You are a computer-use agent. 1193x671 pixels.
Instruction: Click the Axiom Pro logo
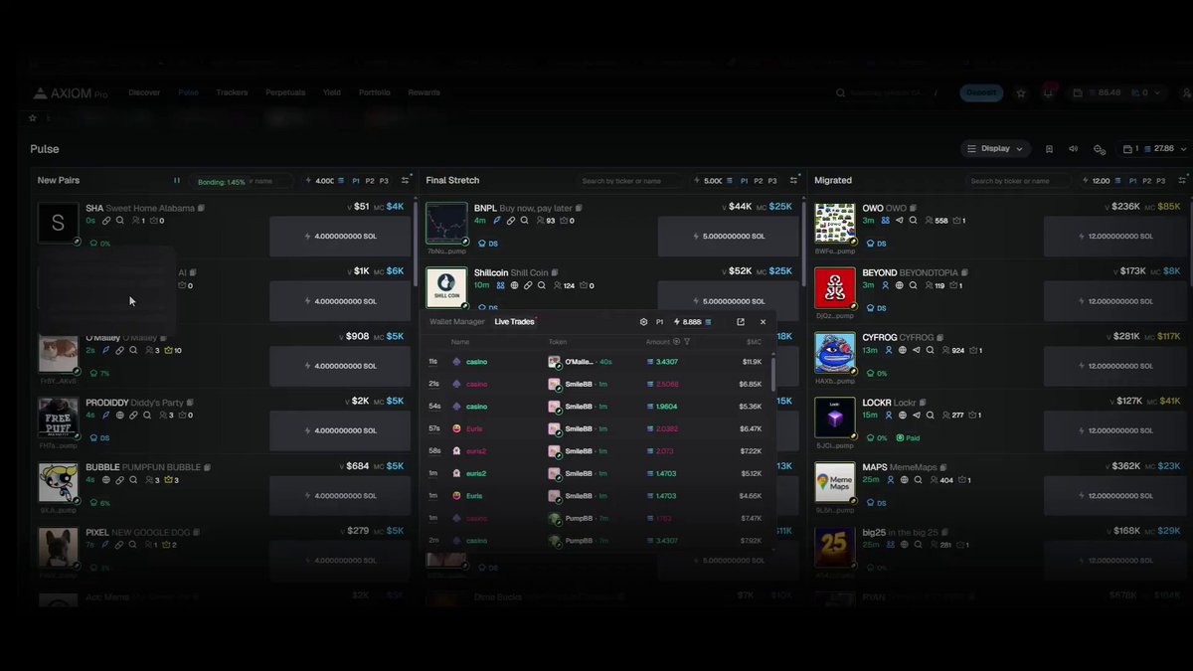pyautogui.click(x=71, y=93)
